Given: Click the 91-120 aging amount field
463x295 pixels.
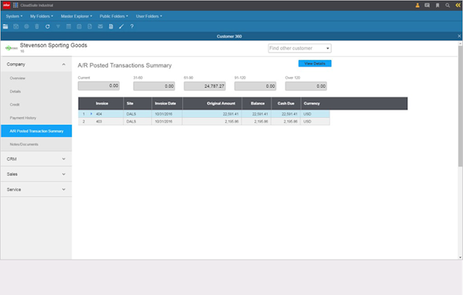Looking at the screenshot, I should tap(255, 86).
